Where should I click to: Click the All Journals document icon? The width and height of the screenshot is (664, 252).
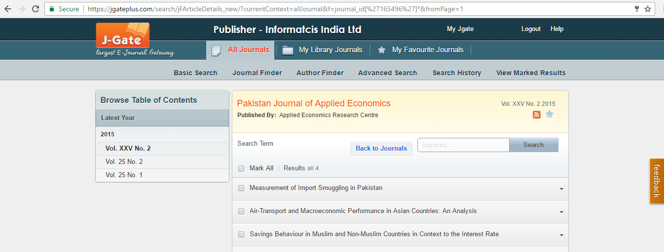(x=216, y=50)
